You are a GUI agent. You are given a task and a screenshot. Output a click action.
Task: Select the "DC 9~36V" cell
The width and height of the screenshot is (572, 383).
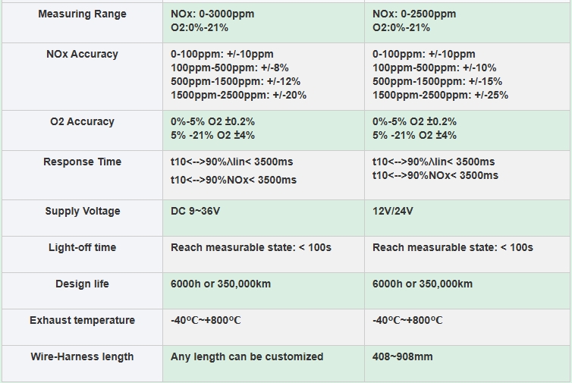[x=196, y=212]
